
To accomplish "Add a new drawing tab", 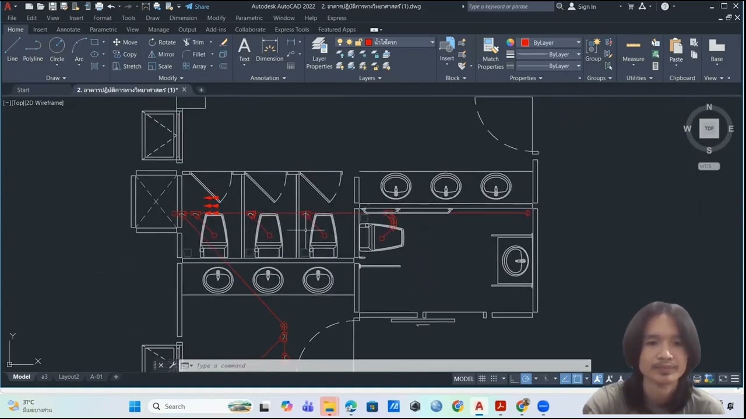I will click(x=201, y=90).
